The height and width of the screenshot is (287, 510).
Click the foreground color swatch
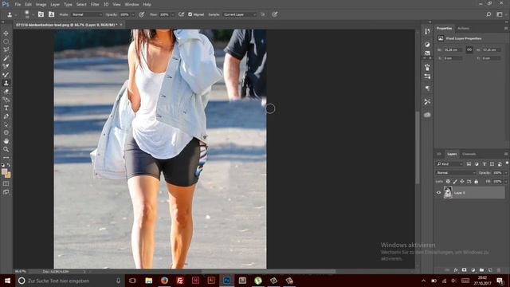tap(4, 171)
